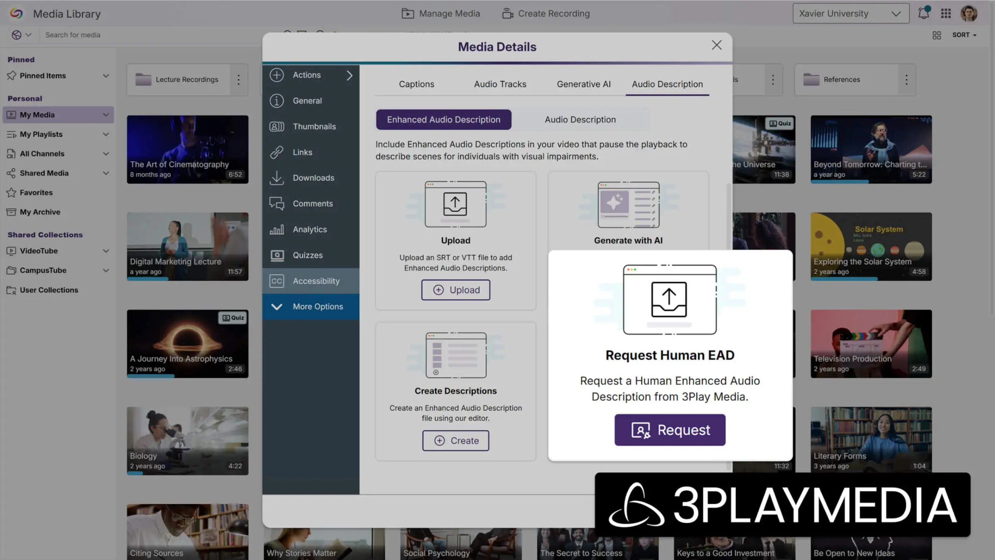Switch to plain Audio Description toggle
The height and width of the screenshot is (560, 995).
580,119
